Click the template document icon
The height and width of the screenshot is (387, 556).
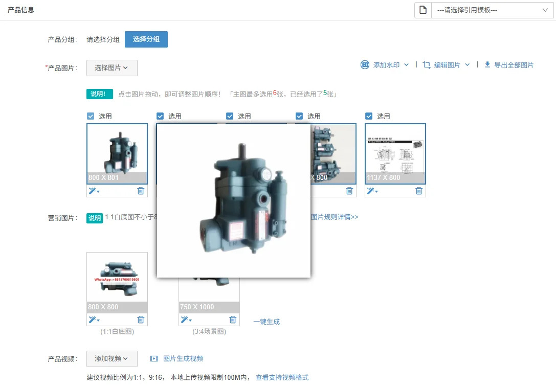click(422, 10)
